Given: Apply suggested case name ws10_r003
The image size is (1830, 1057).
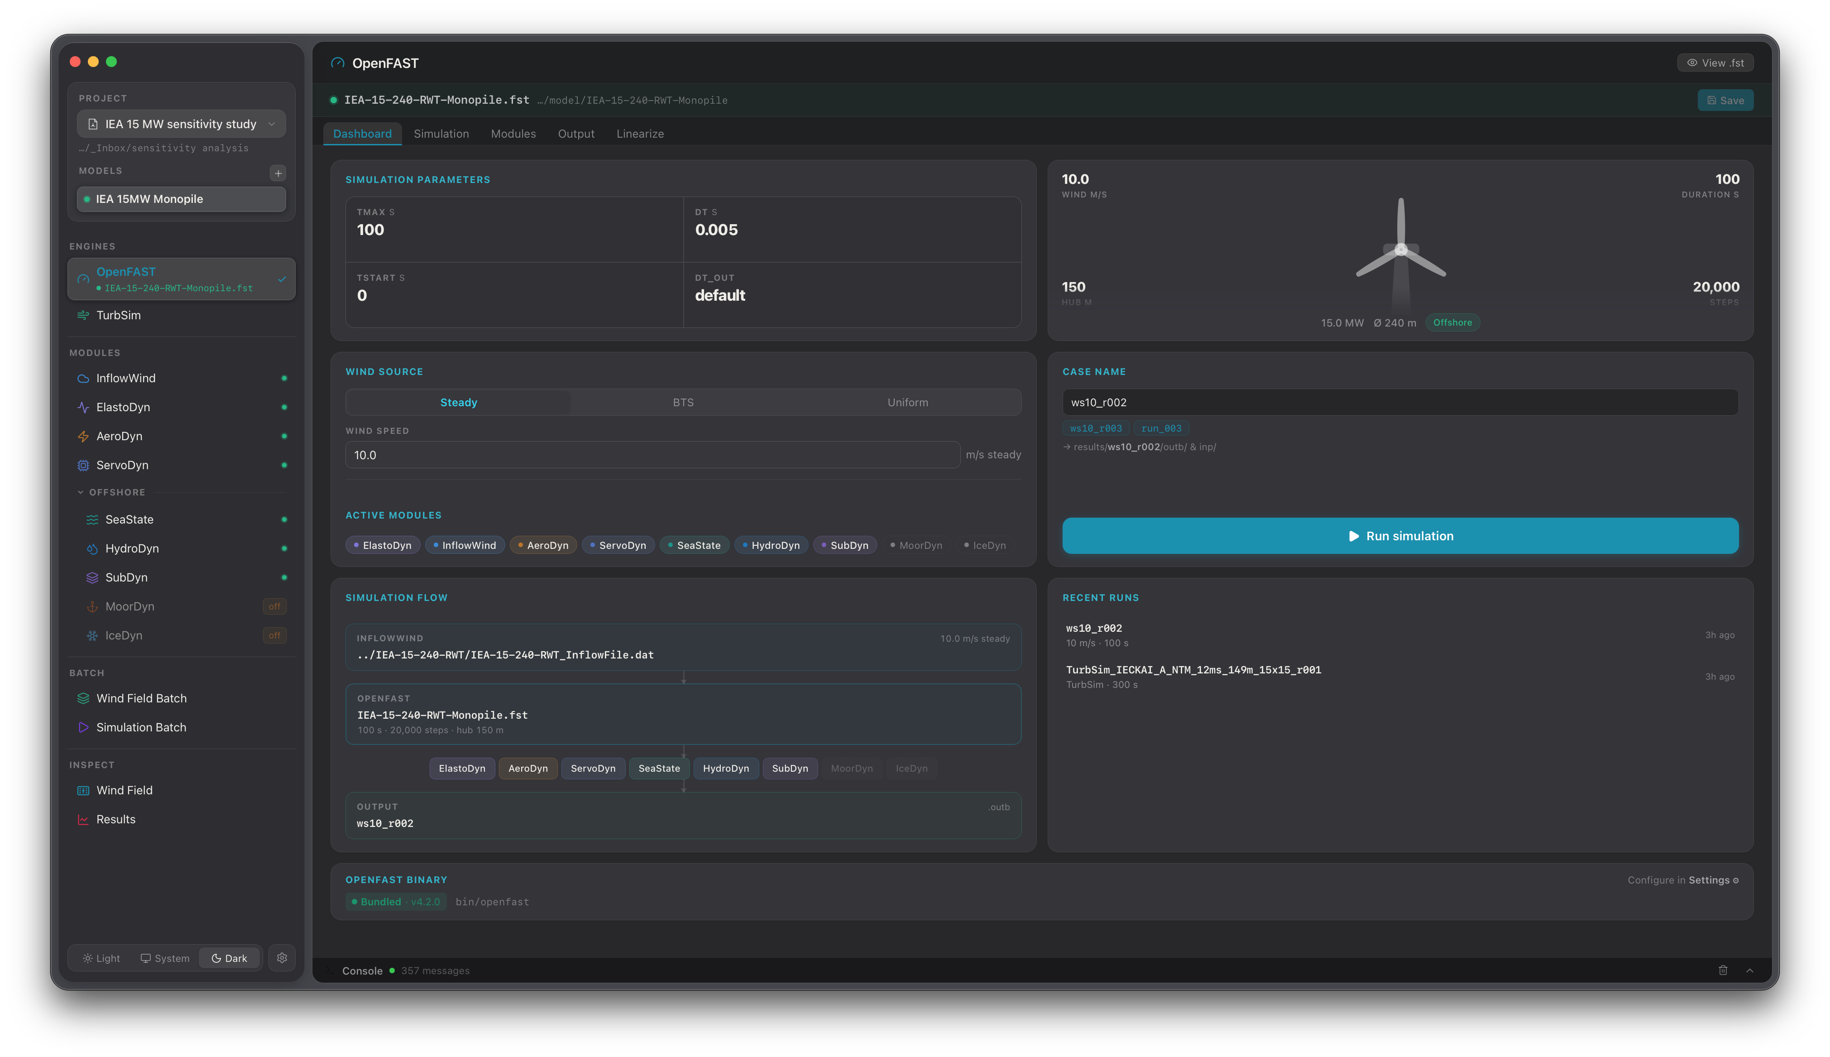Looking at the screenshot, I should tap(1096, 428).
